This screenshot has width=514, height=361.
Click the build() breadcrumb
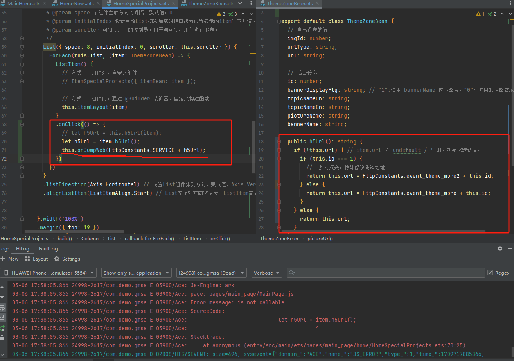click(65, 238)
